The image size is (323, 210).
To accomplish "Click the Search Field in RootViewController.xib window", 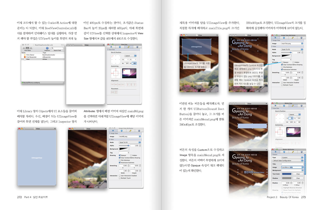I will (57, 48).
